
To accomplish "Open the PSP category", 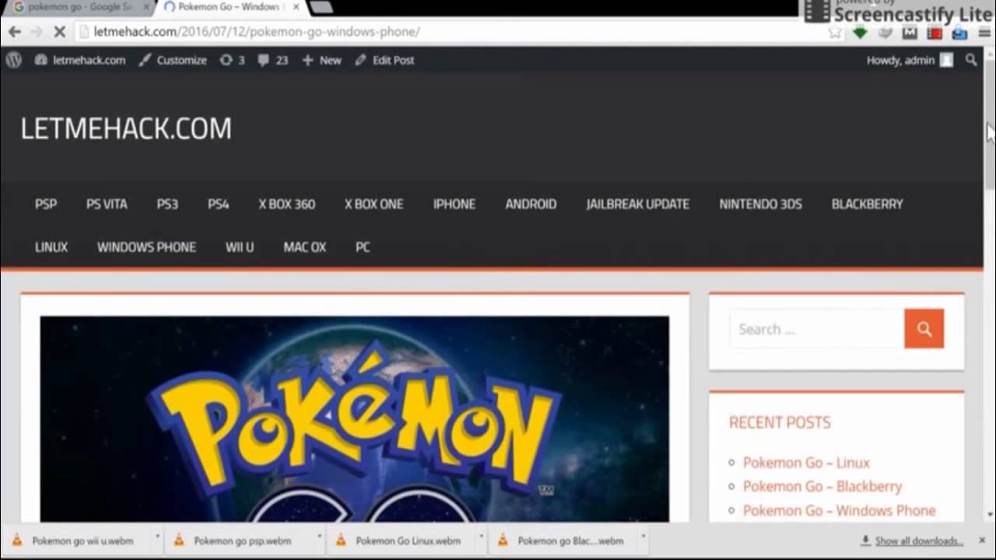I will (46, 204).
